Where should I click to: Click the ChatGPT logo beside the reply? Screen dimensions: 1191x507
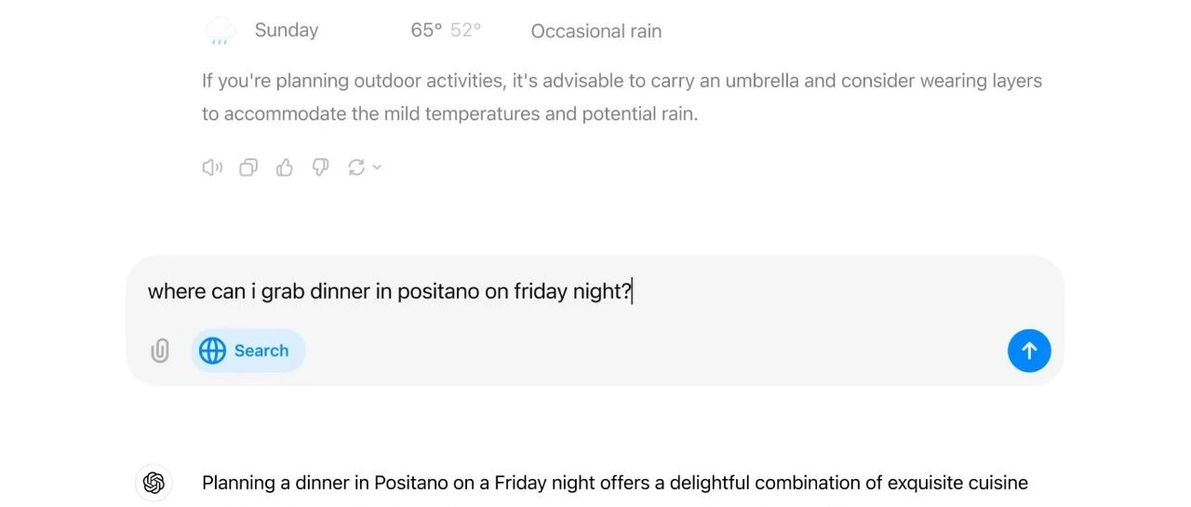point(154,483)
